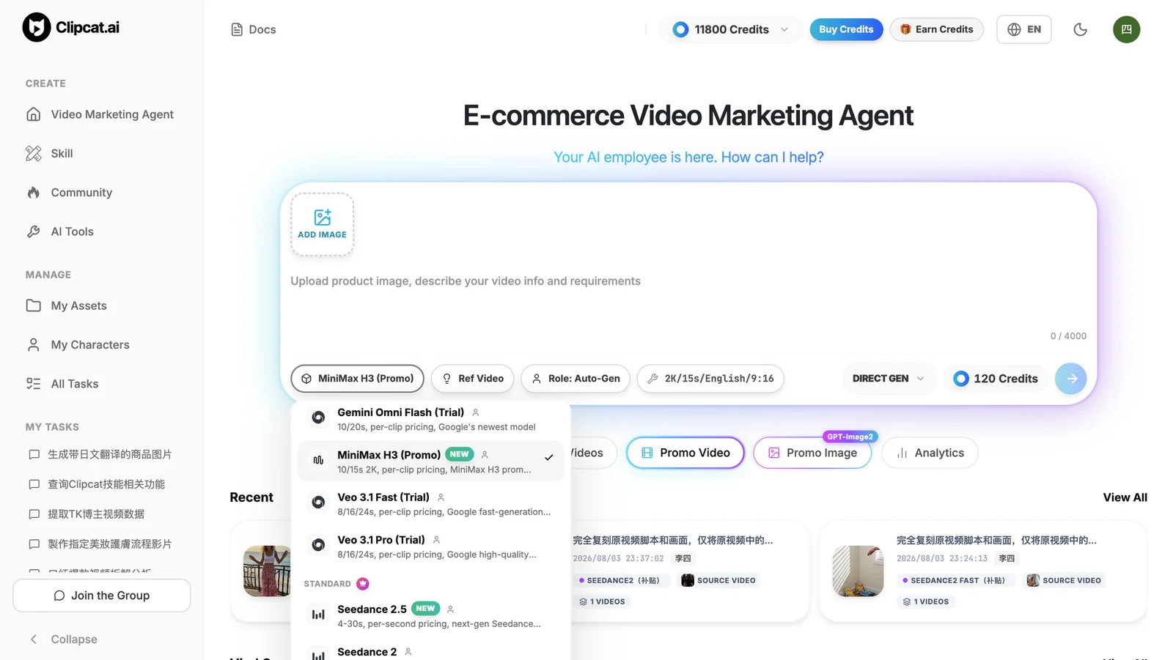Open Community flame icon

[x=33, y=193]
